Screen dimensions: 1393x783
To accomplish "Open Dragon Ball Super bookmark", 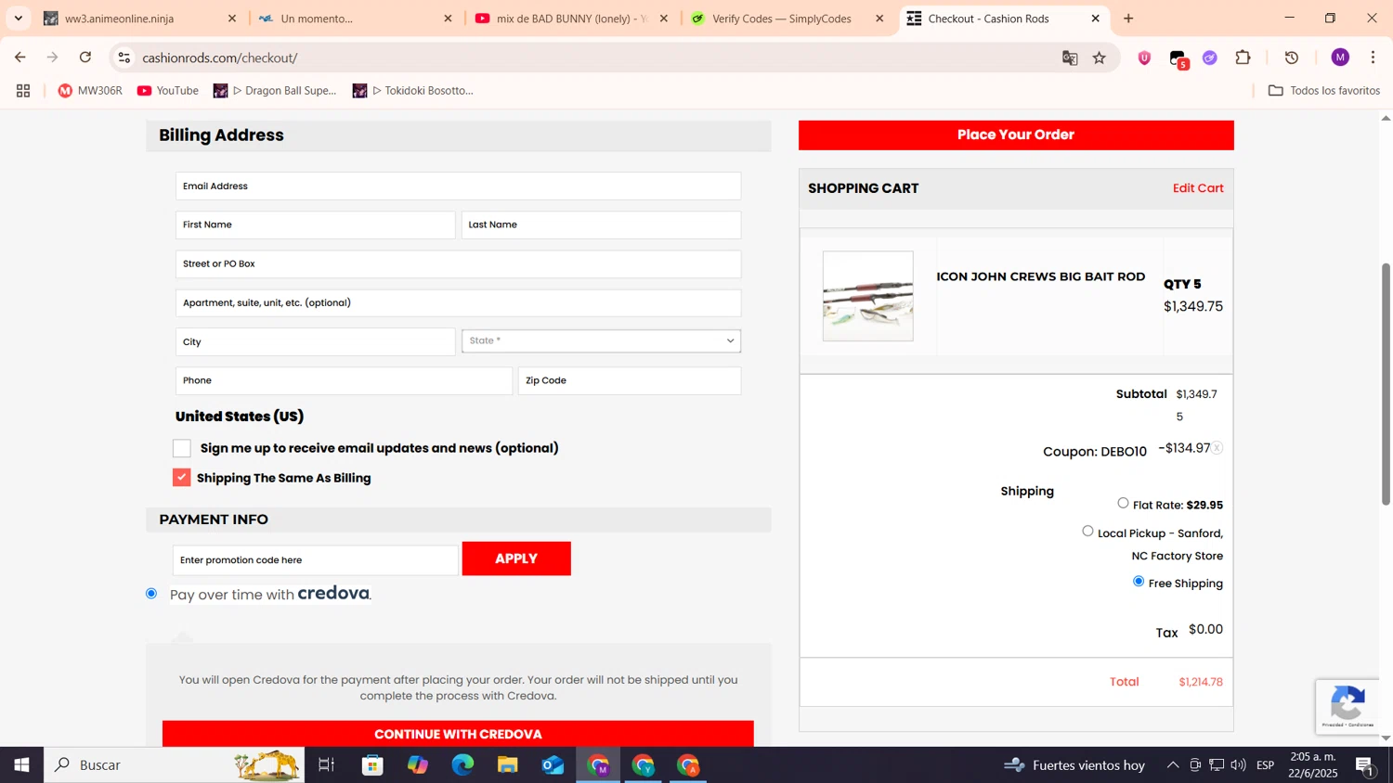I will 275,90.
